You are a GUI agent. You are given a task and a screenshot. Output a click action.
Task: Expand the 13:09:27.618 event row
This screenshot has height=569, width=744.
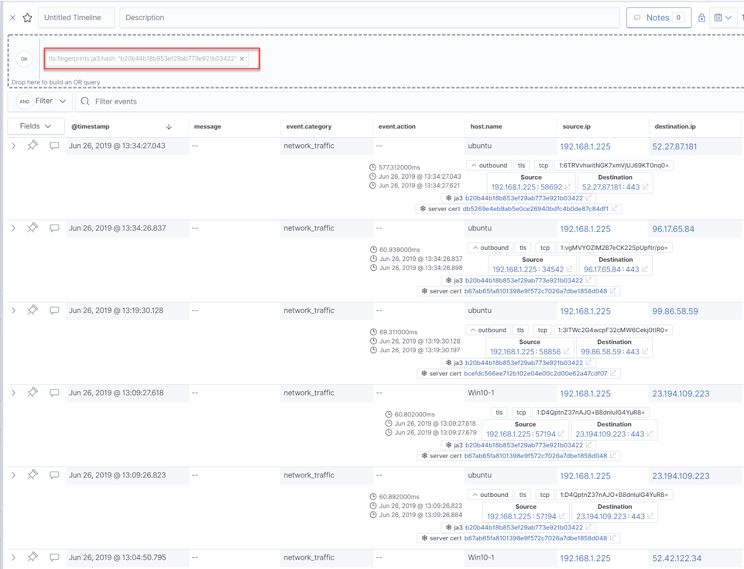13,393
